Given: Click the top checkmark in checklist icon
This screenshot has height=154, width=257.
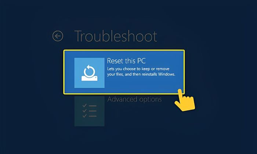Looking at the screenshot, I should click(84, 106).
